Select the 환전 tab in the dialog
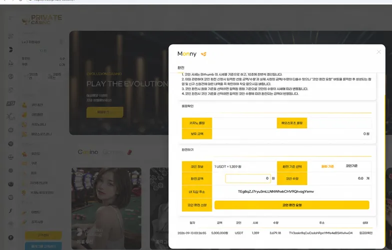Viewport: 392px width, 250px height. pyautogui.click(x=181, y=68)
